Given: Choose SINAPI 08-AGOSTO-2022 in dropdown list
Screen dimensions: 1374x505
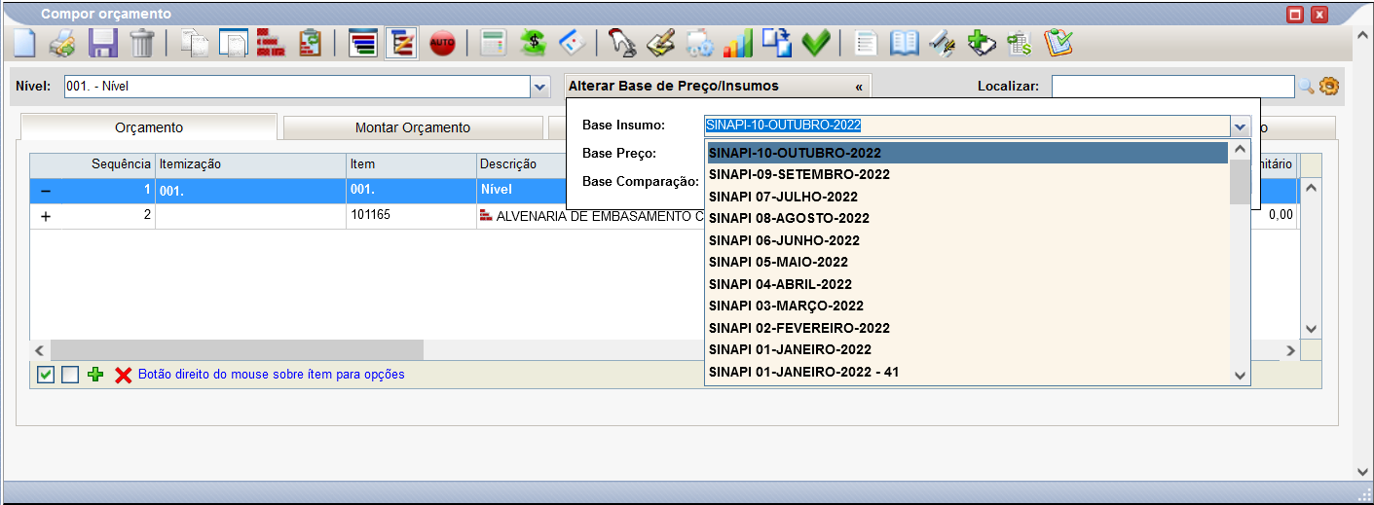Looking at the screenshot, I should tap(966, 218).
